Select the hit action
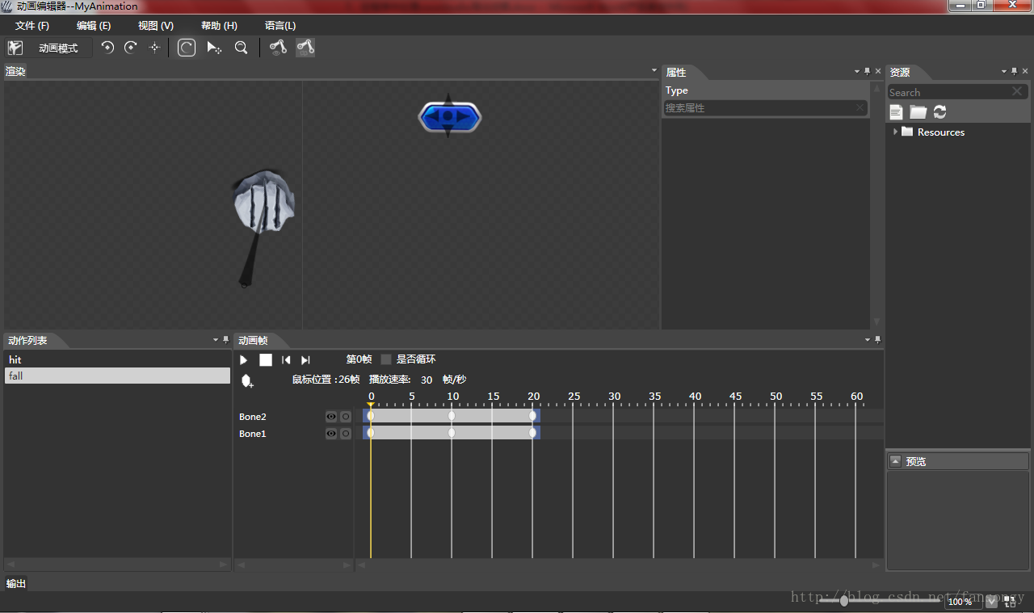 [x=117, y=359]
